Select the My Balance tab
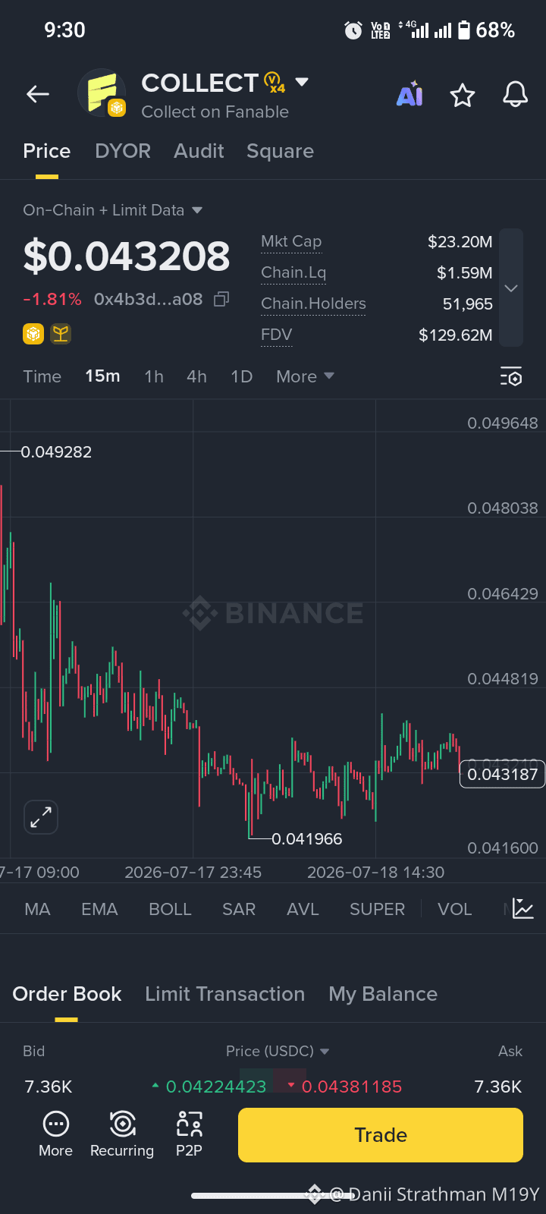546x1214 pixels. point(383,994)
